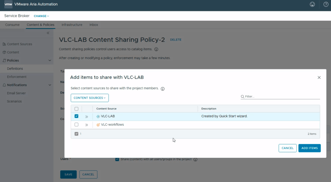Image resolution: width=331 pixels, height=182 pixels.
Task: Click the Filter search field
Action: pos(281,96)
